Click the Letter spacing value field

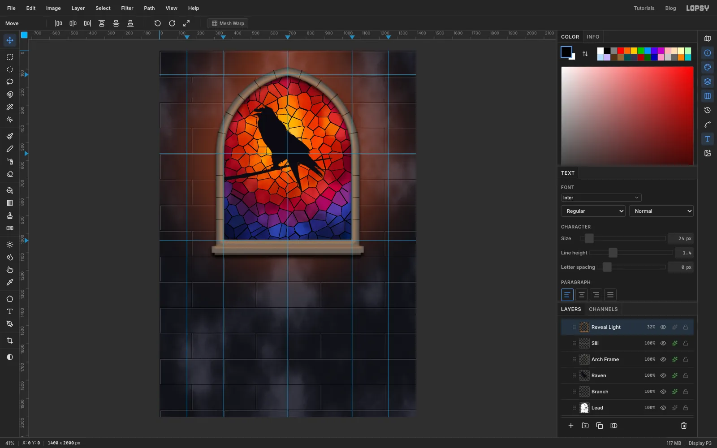pyautogui.click(x=680, y=267)
